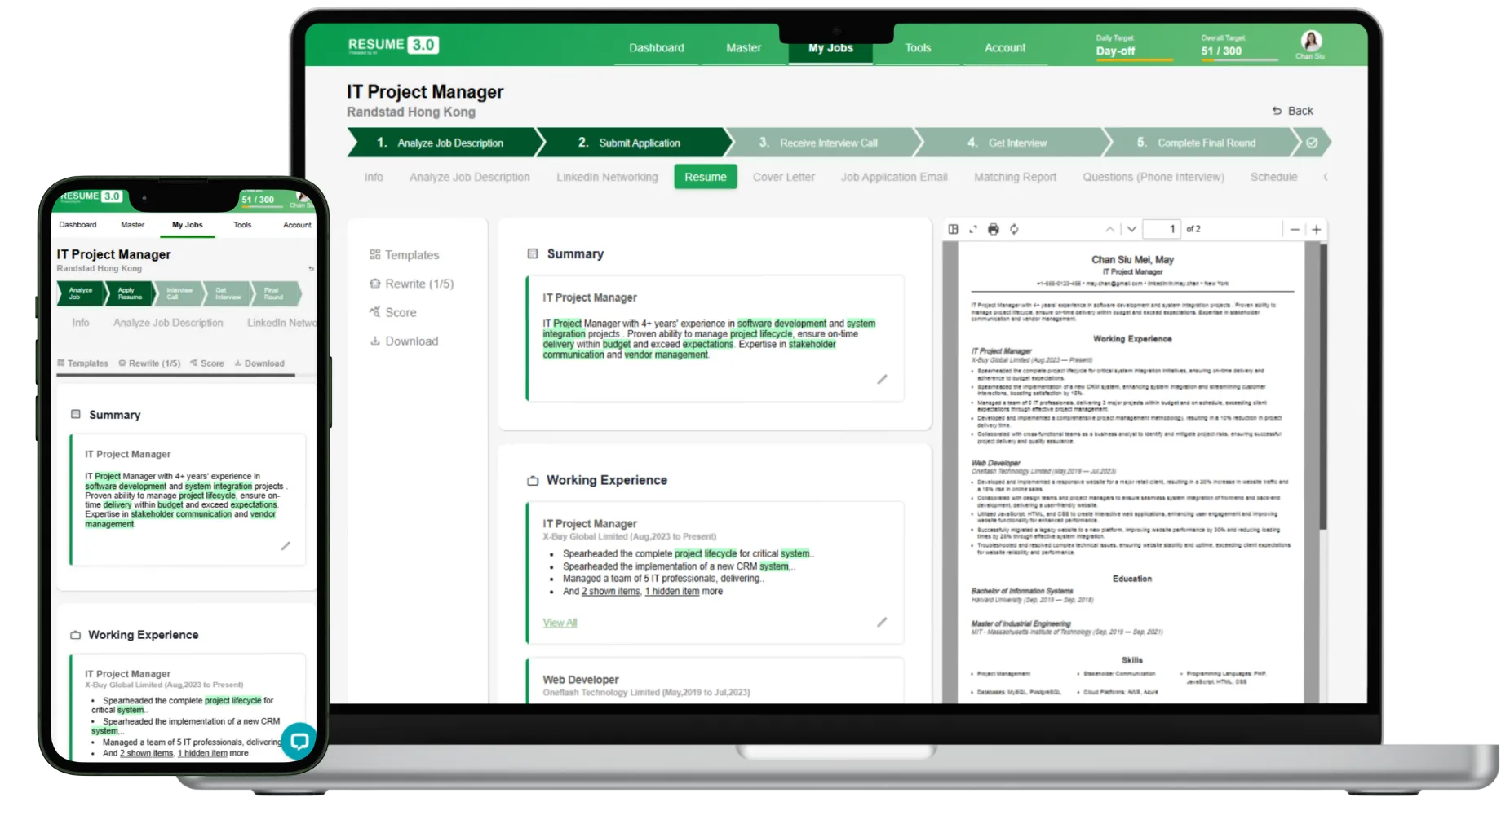Open LinkedIn Networking sub-tab on the laptop

click(x=607, y=177)
